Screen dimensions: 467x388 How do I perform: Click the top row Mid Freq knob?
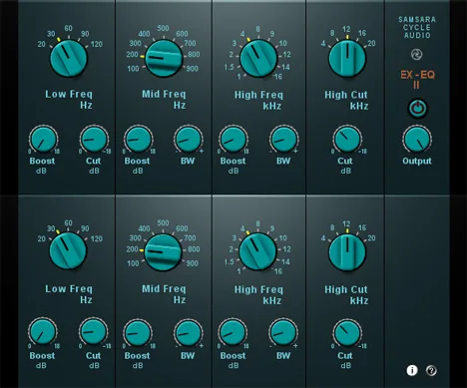[164, 59]
